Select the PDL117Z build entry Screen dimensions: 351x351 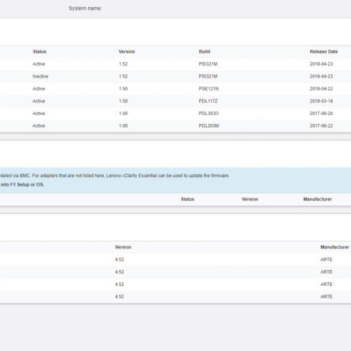pos(208,101)
